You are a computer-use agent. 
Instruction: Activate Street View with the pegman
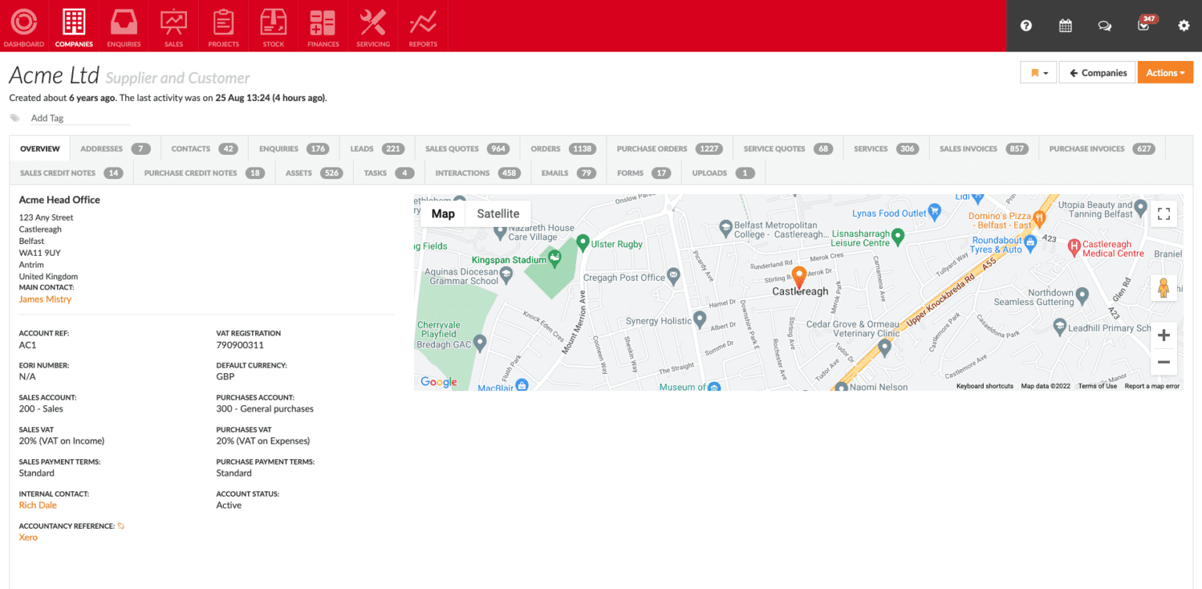coord(1164,287)
